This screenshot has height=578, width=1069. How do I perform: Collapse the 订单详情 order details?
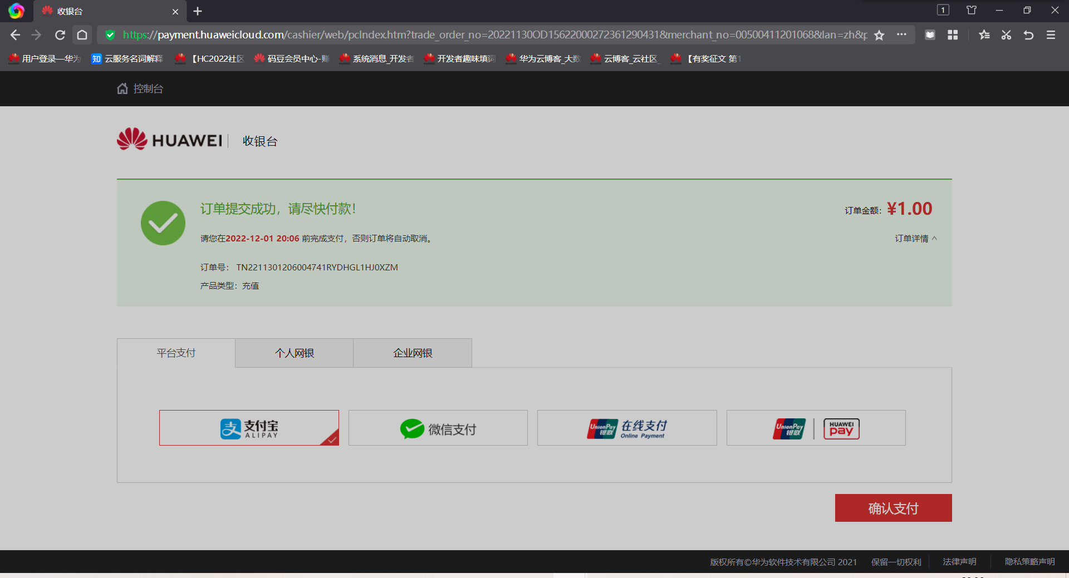(916, 239)
